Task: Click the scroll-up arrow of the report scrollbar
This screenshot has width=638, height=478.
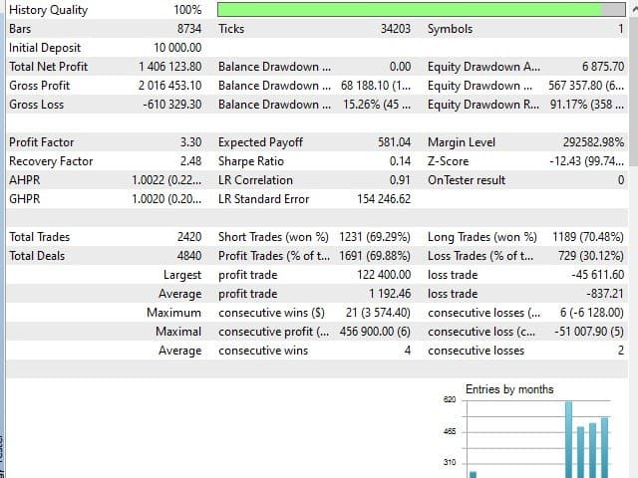Action: 631,8
